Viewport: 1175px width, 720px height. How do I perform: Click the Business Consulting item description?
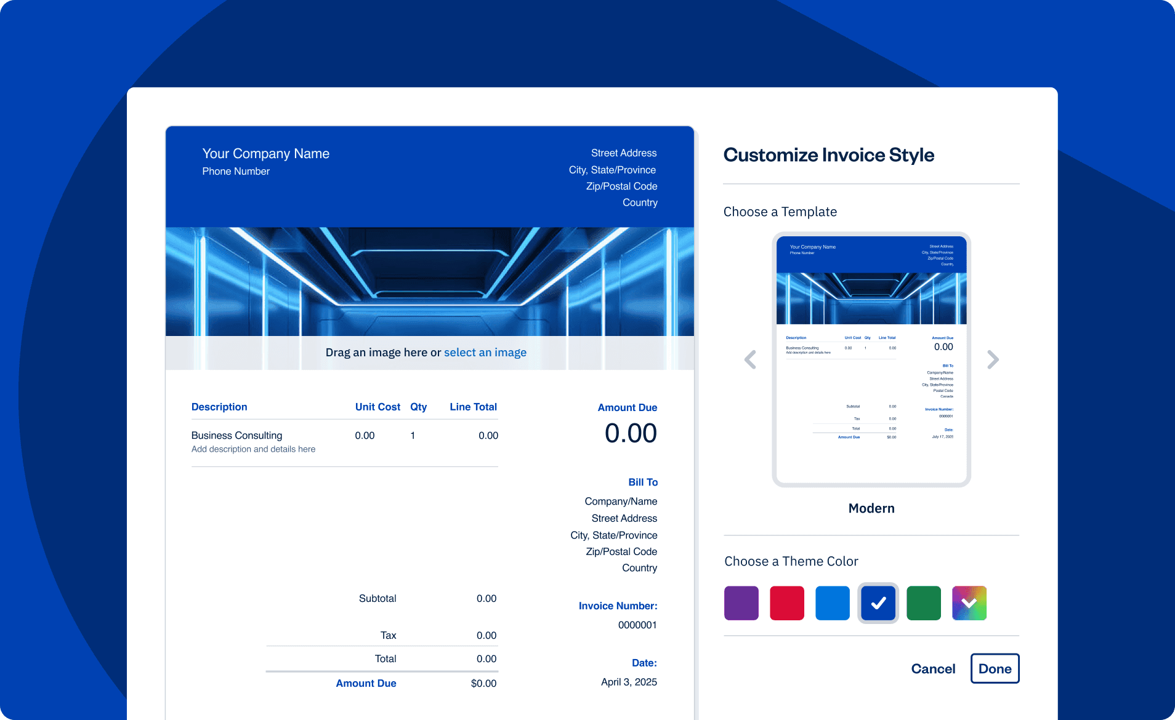(x=236, y=436)
